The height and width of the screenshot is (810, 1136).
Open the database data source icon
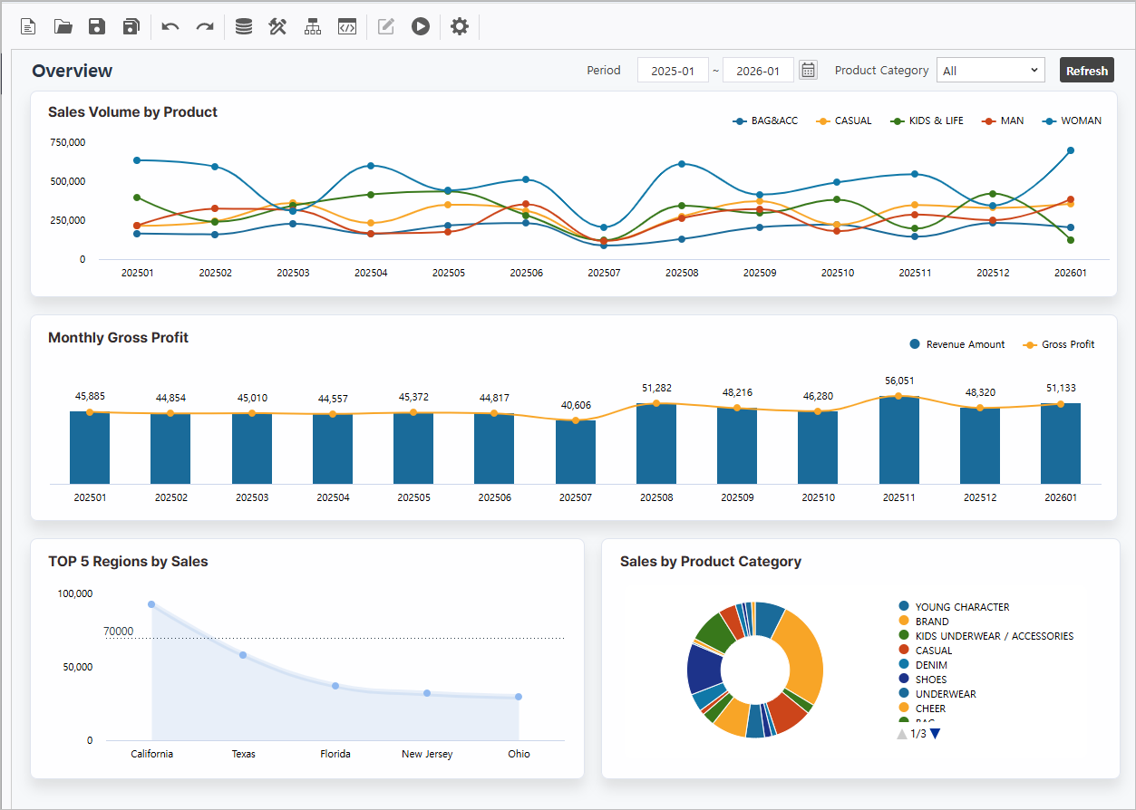(243, 26)
